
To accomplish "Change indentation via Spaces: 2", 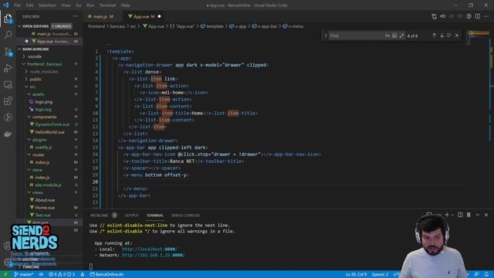I will (x=380, y=275).
